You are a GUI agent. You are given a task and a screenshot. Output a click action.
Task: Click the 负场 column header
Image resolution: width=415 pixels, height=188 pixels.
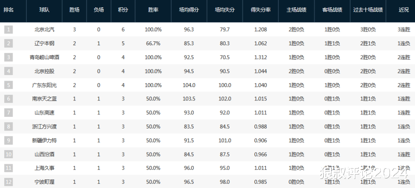tap(99, 10)
